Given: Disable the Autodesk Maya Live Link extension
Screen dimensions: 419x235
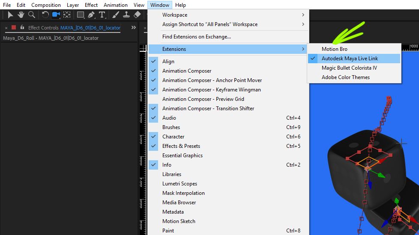Looking at the screenshot, I should click(x=350, y=59).
